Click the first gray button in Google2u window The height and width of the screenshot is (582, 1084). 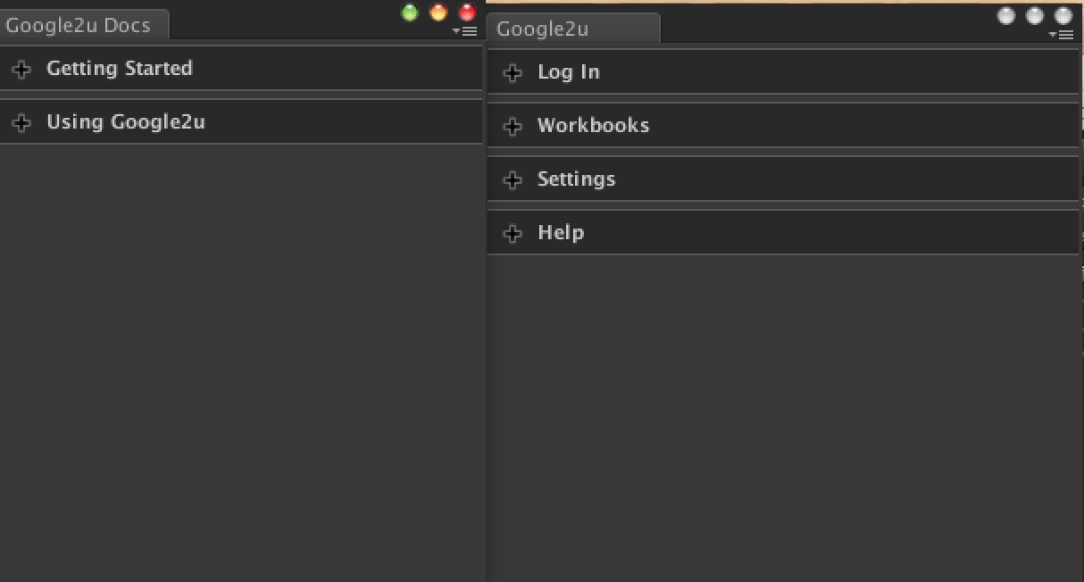coord(1006,15)
